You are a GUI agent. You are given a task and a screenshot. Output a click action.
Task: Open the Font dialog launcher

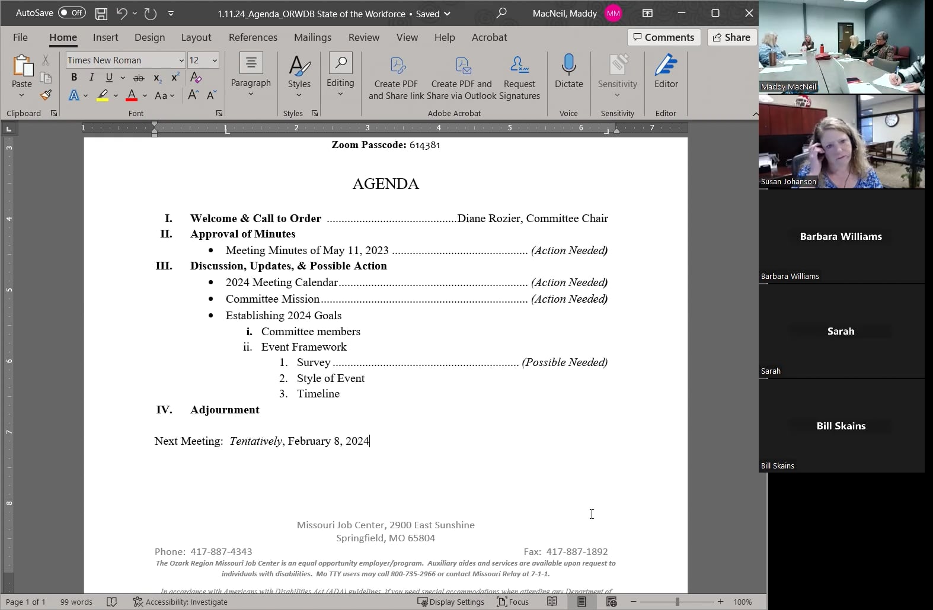[219, 113]
